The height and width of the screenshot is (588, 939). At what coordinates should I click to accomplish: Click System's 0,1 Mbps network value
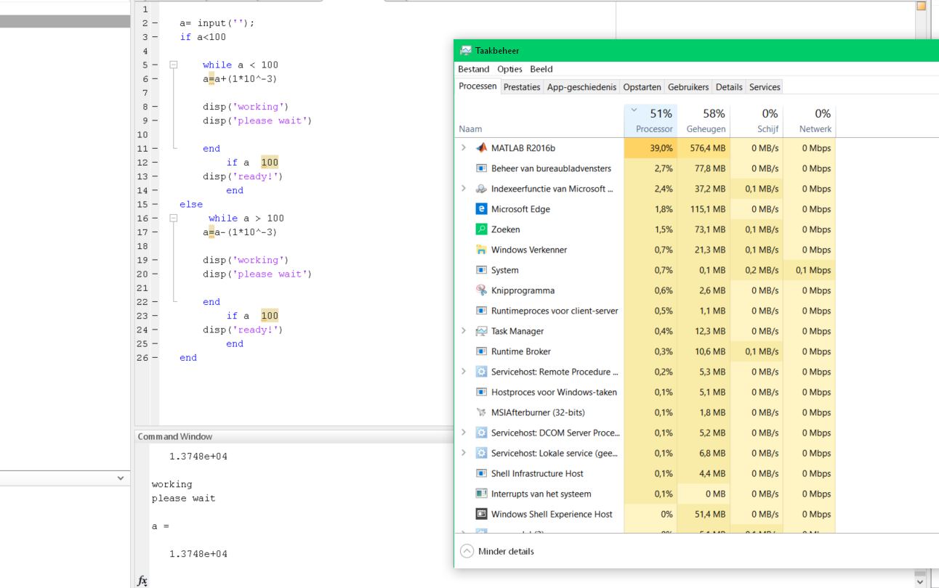pos(809,270)
